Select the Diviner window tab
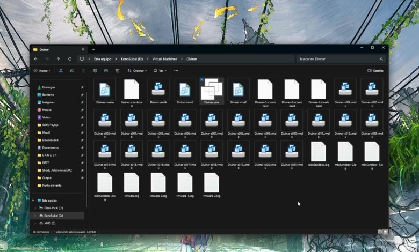Screen dimensions: 419x252 coord(59,50)
